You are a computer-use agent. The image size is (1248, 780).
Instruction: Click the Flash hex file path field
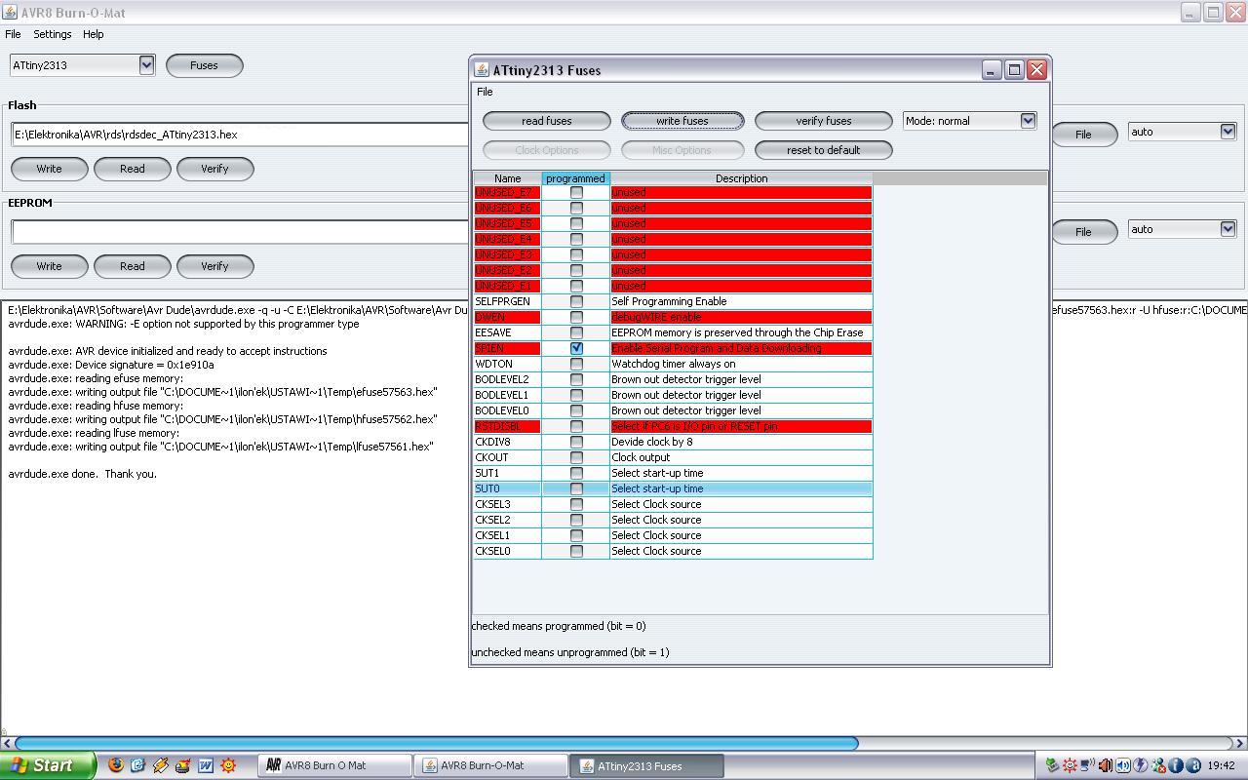coord(240,135)
